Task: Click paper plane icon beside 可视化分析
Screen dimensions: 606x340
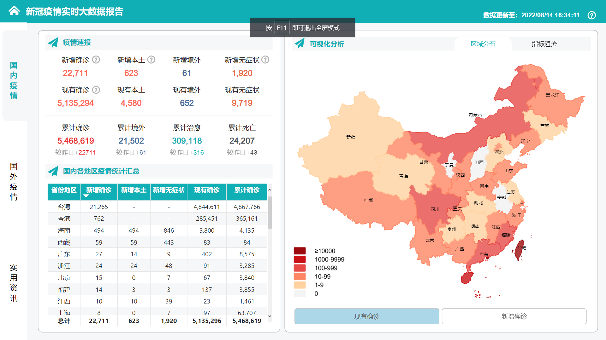Action: [300, 43]
